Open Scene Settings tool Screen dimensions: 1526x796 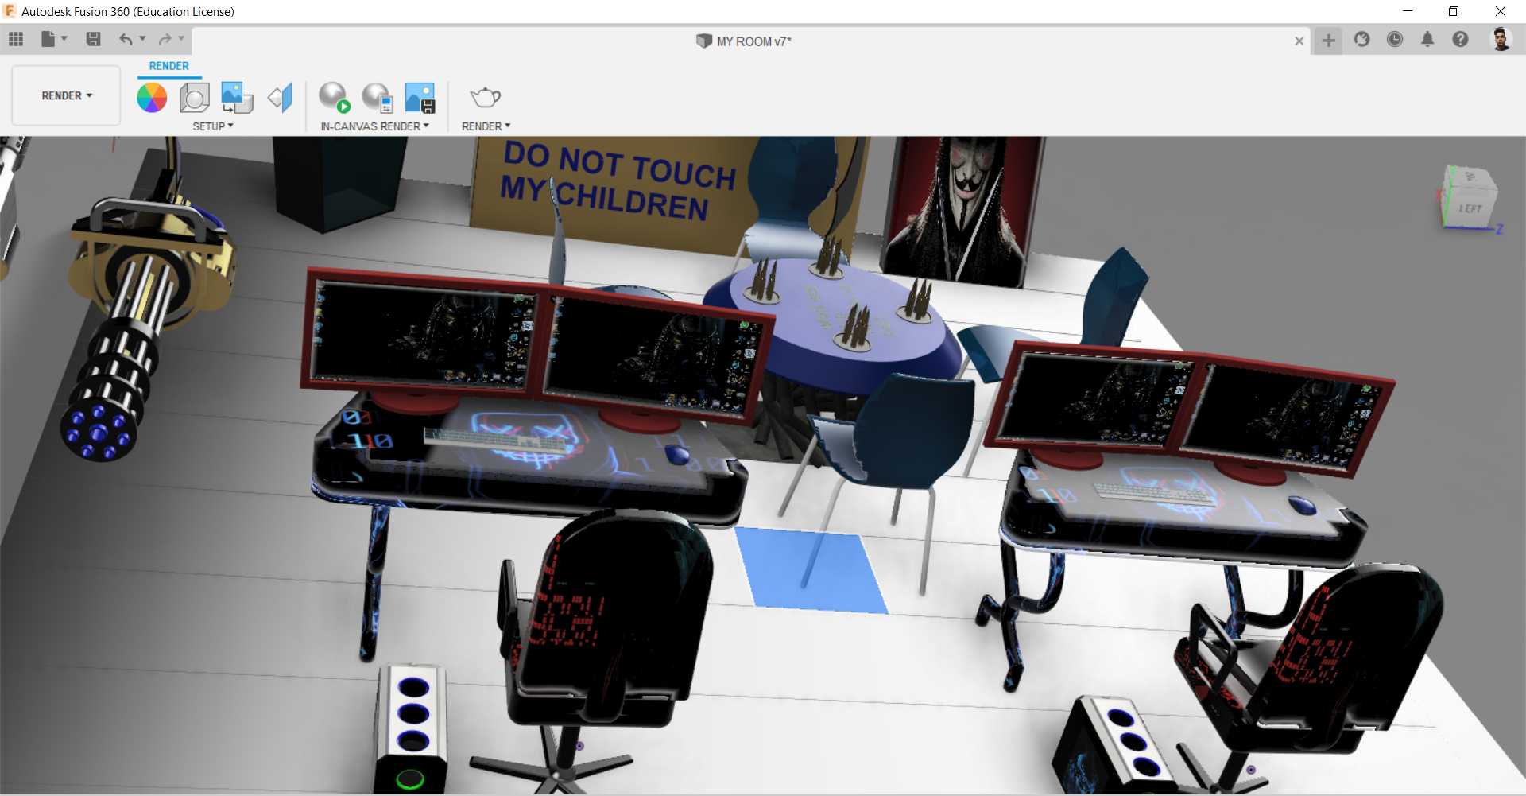(194, 98)
